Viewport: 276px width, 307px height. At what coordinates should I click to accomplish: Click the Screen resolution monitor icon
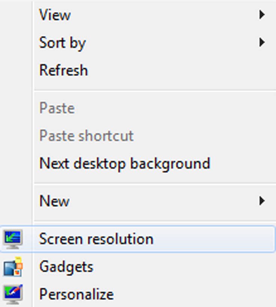coord(13,240)
